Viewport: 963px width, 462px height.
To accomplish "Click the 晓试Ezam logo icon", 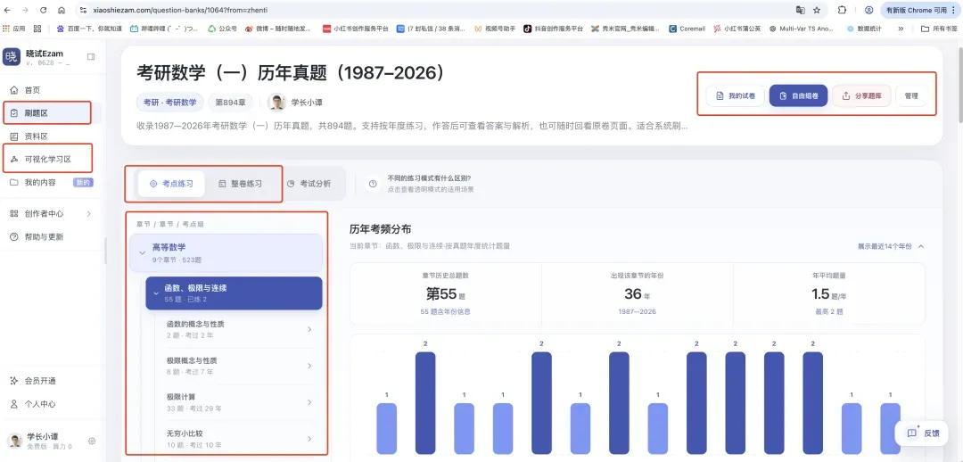I will pos(12,57).
